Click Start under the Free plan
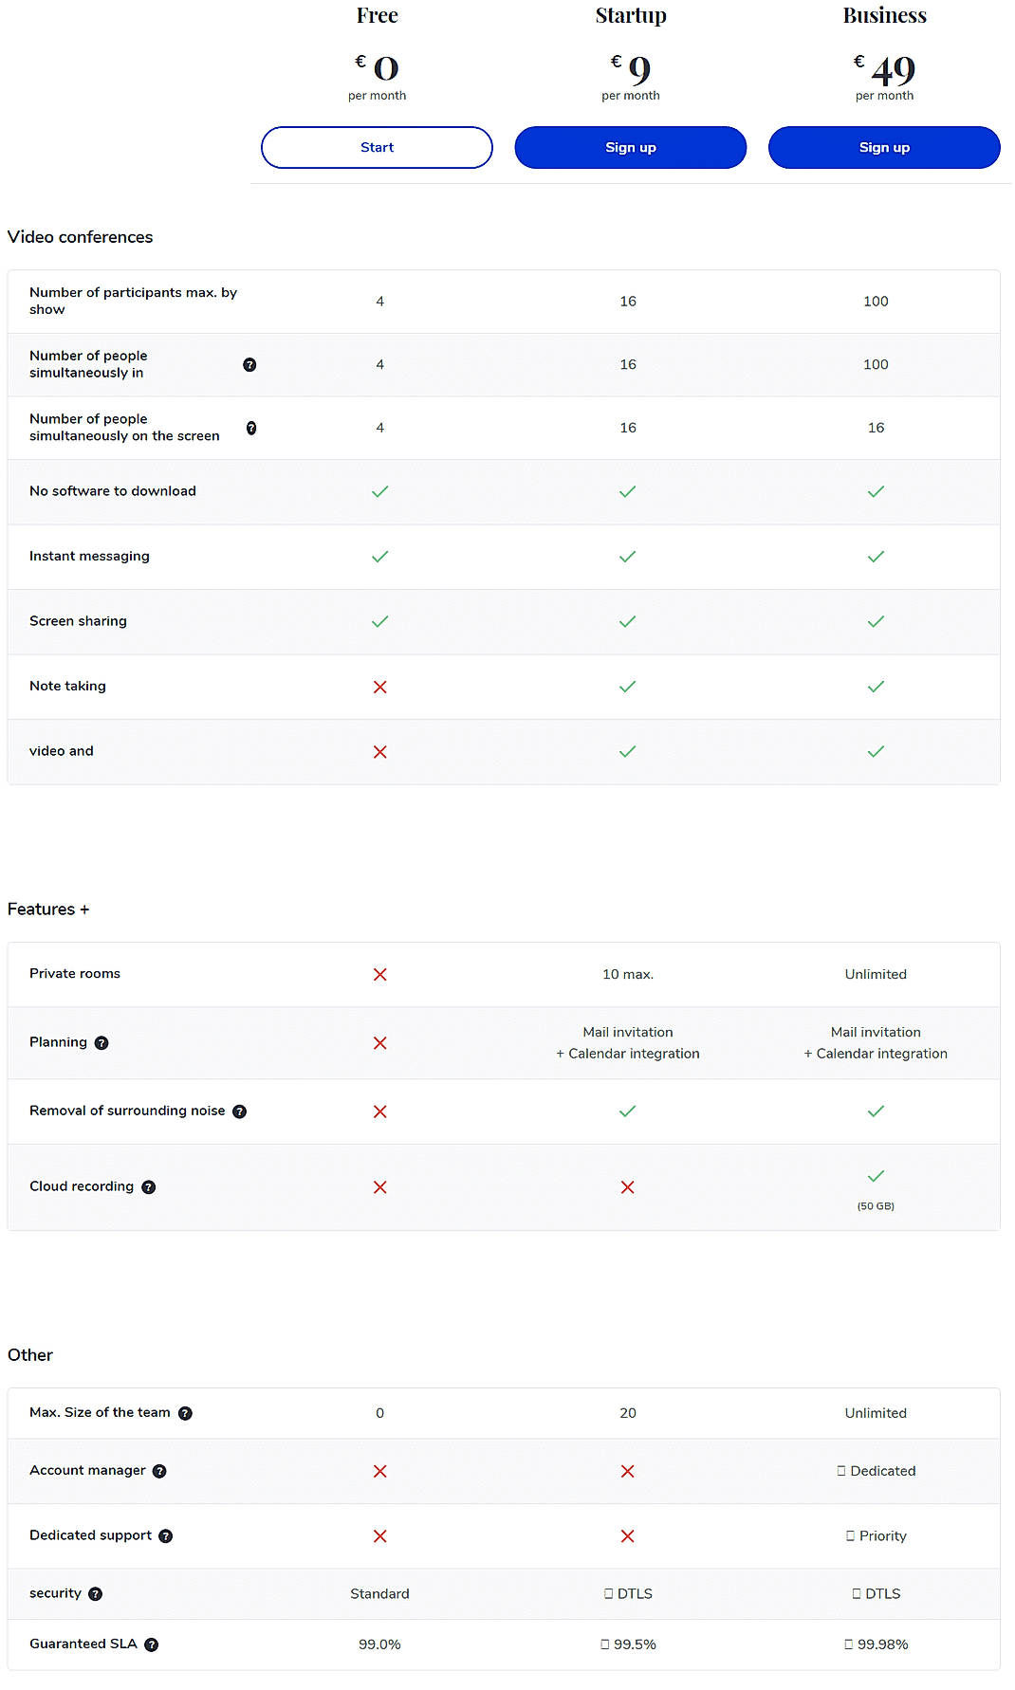 [377, 147]
